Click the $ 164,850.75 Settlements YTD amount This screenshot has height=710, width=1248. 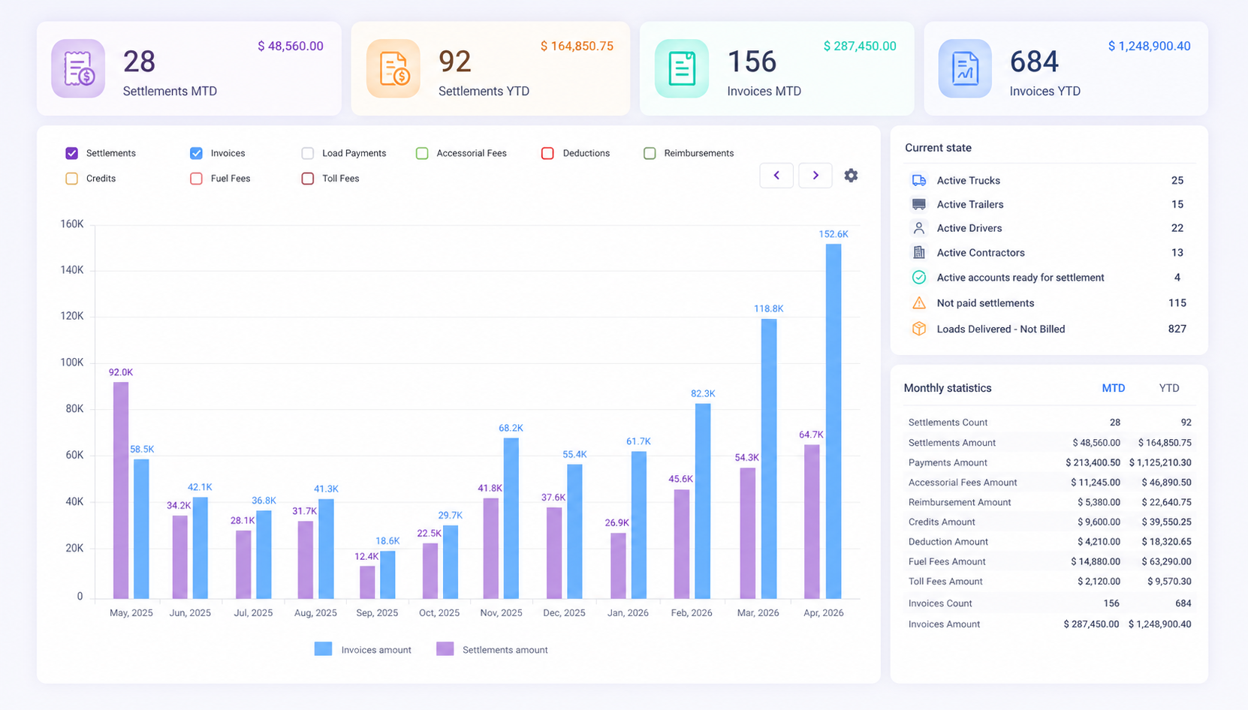(577, 46)
